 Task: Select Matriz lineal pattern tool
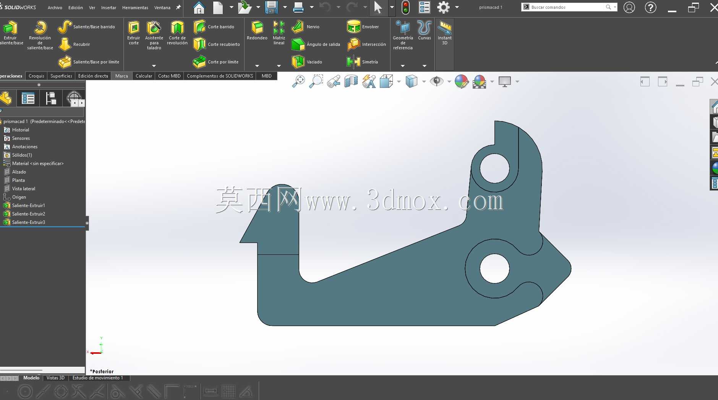[x=279, y=33]
